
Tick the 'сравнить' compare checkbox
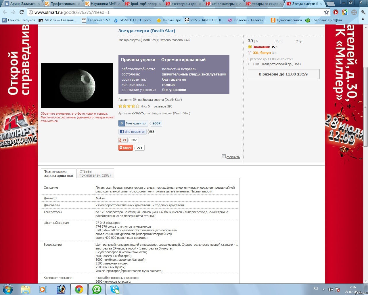click(x=224, y=156)
